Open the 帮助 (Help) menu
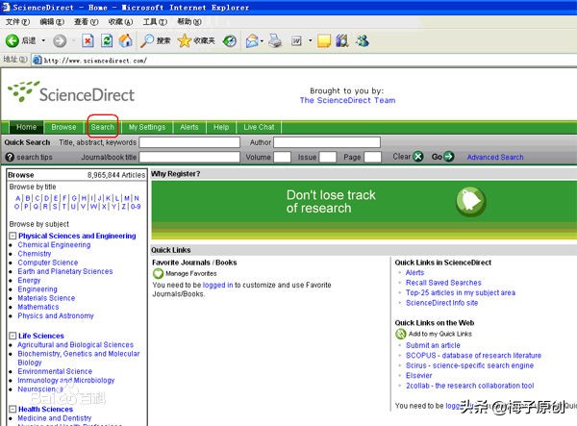 point(189,22)
